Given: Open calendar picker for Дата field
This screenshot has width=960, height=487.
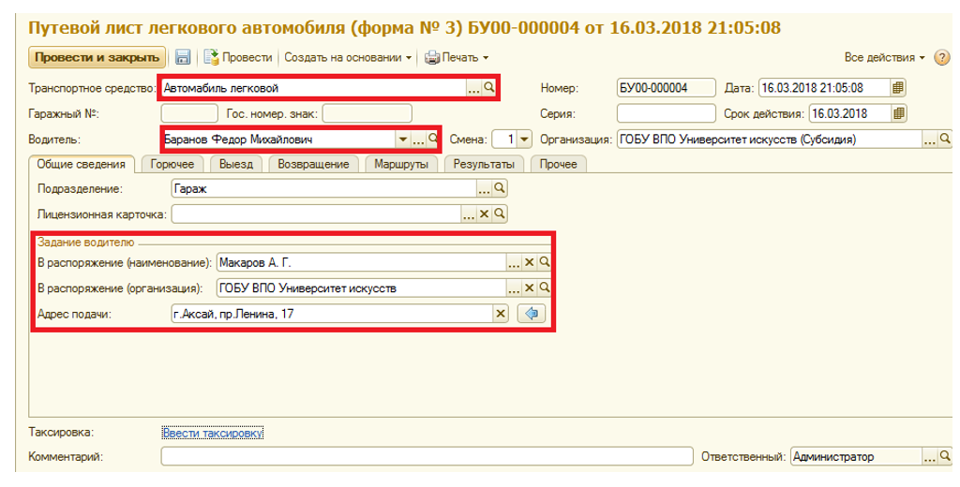Looking at the screenshot, I should pyautogui.click(x=897, y=88).
